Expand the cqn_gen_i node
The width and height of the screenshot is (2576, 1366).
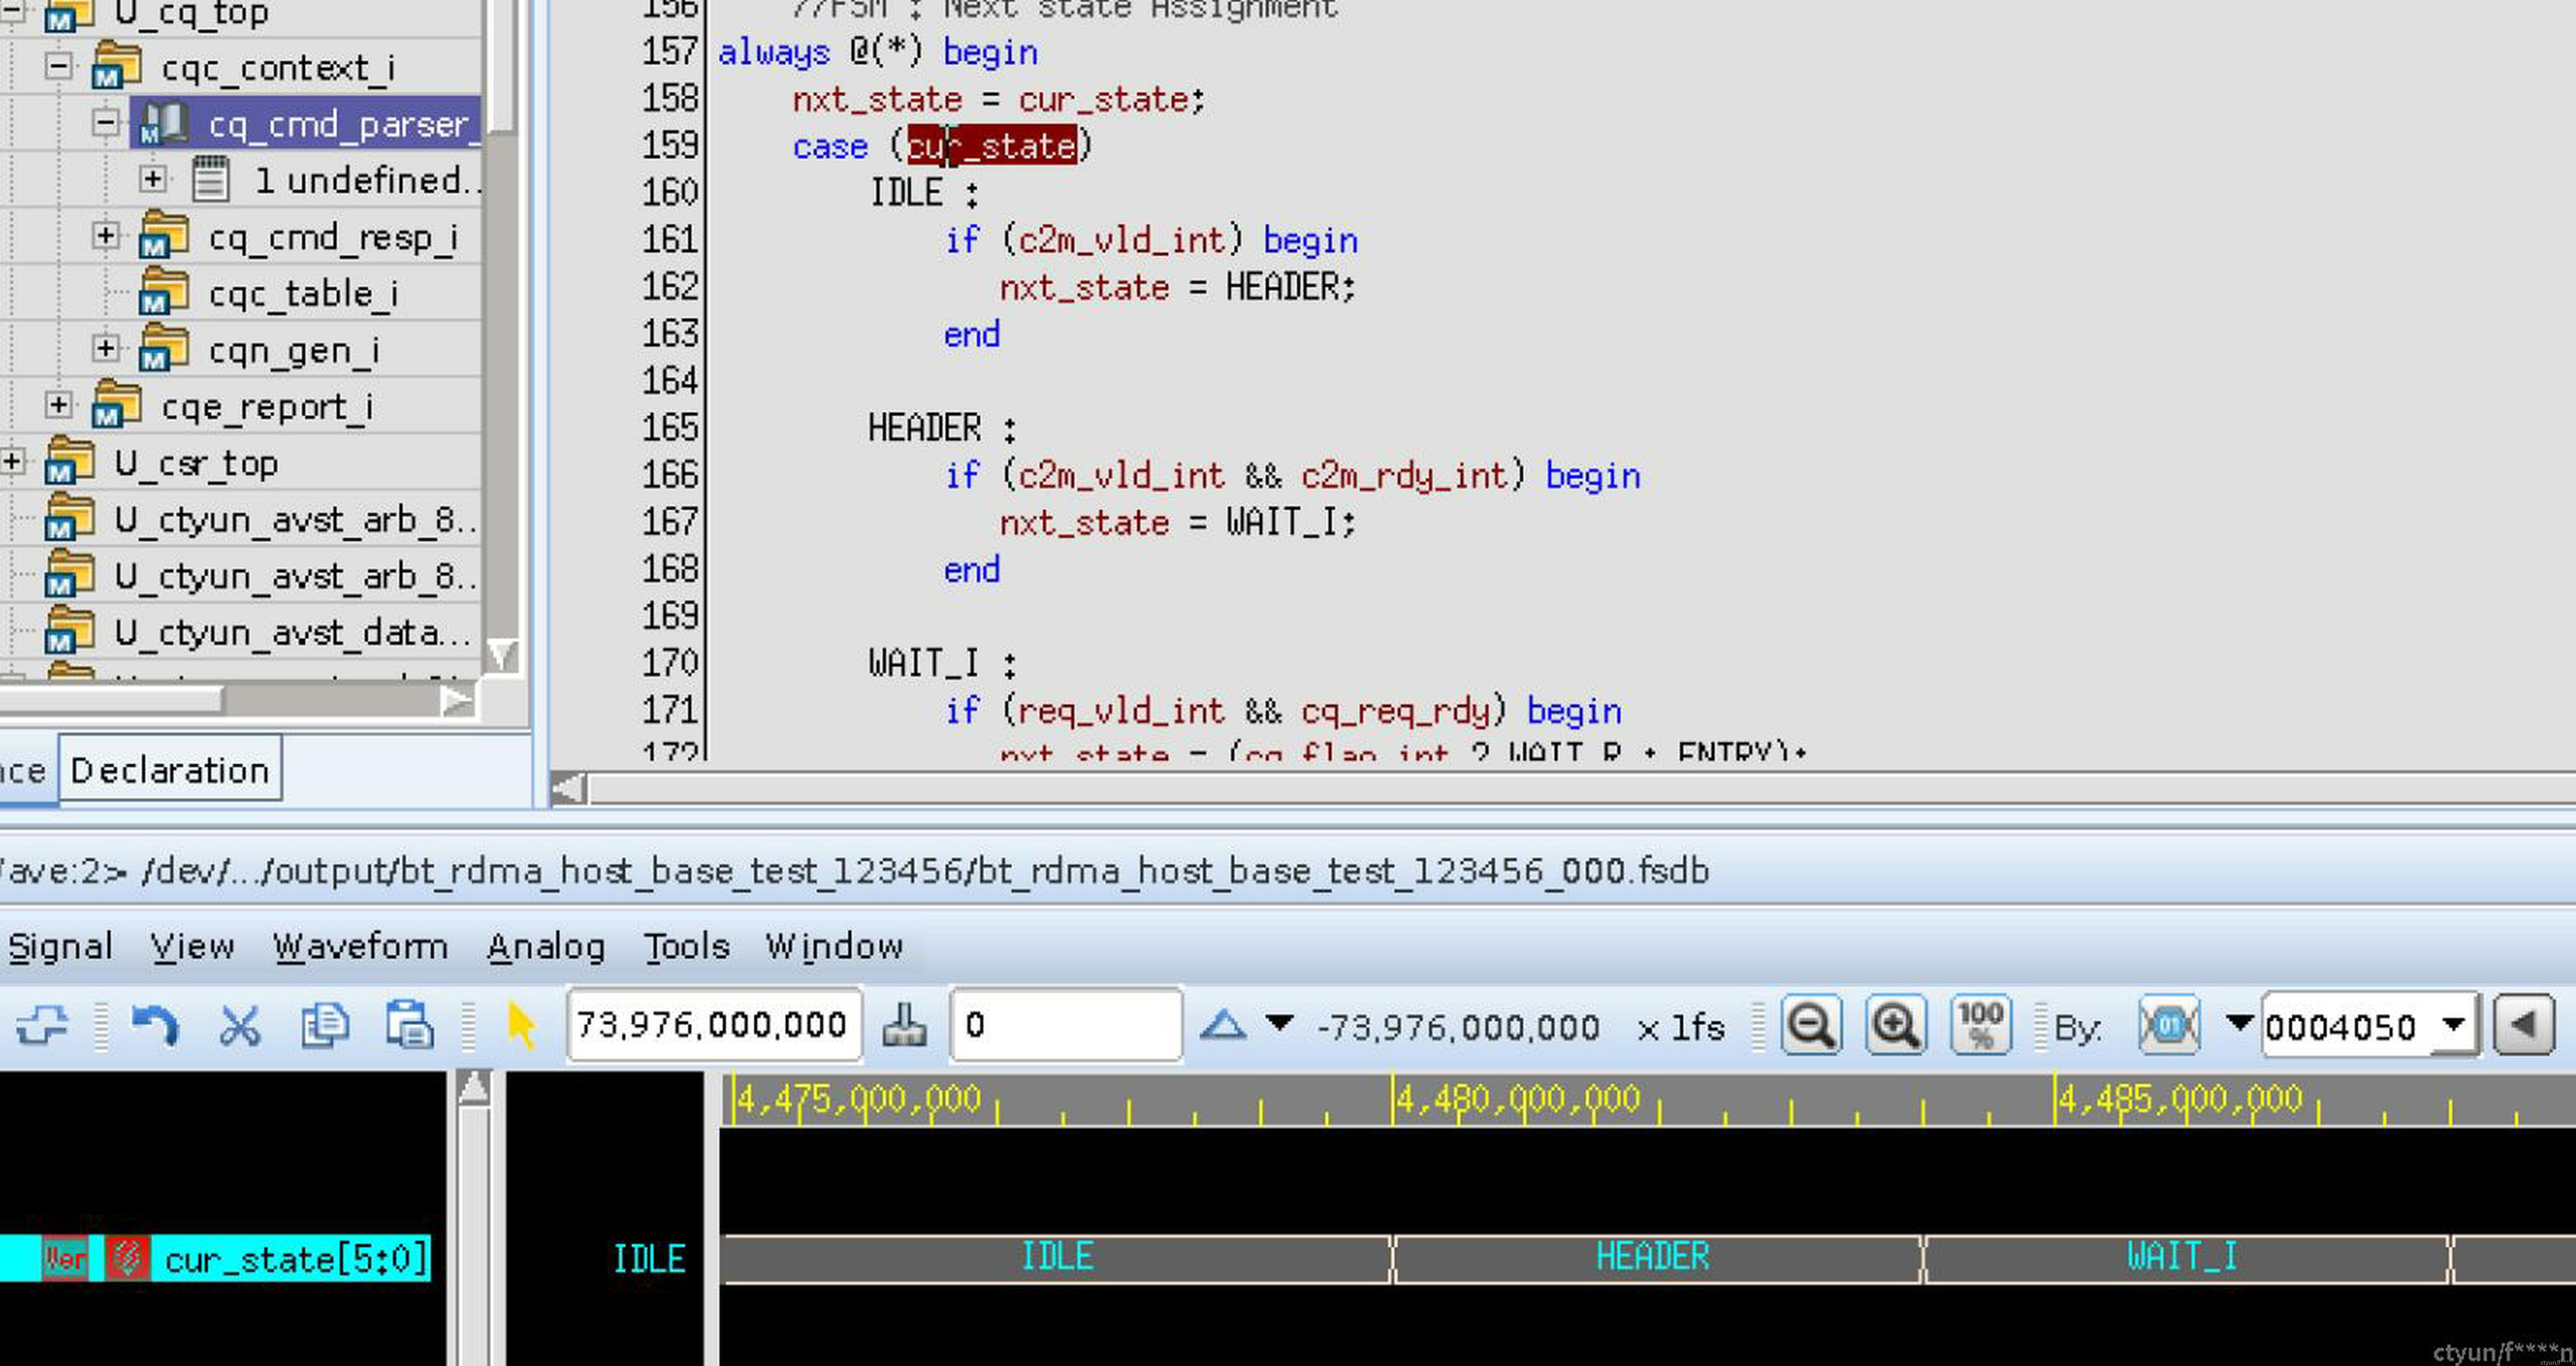pyautogui.click(x=105, y=349)
